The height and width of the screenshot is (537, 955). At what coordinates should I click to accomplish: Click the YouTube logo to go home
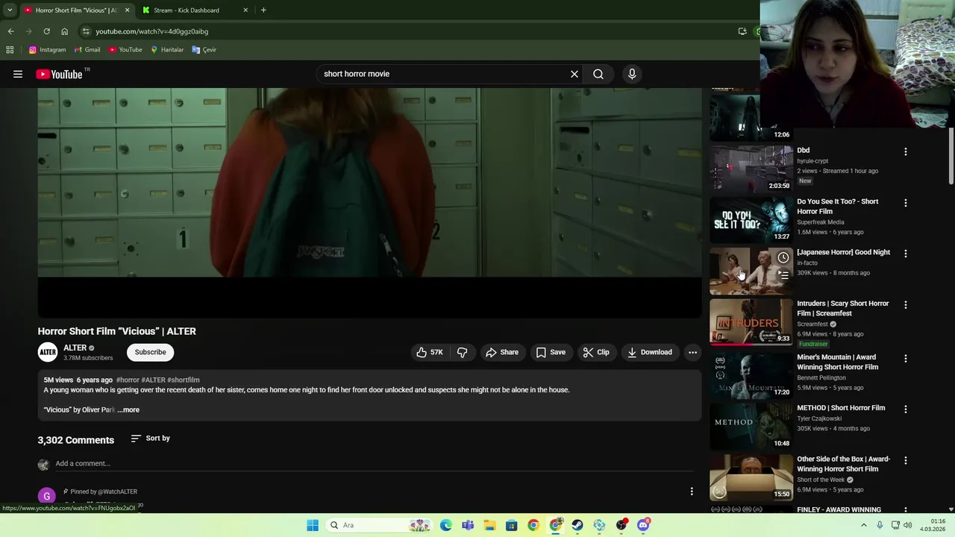click(59, 74)
